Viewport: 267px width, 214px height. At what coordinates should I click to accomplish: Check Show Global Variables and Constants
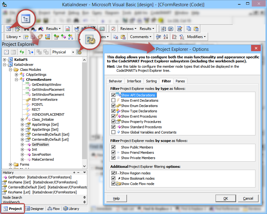pyautogui.click(x=114, y=132)
